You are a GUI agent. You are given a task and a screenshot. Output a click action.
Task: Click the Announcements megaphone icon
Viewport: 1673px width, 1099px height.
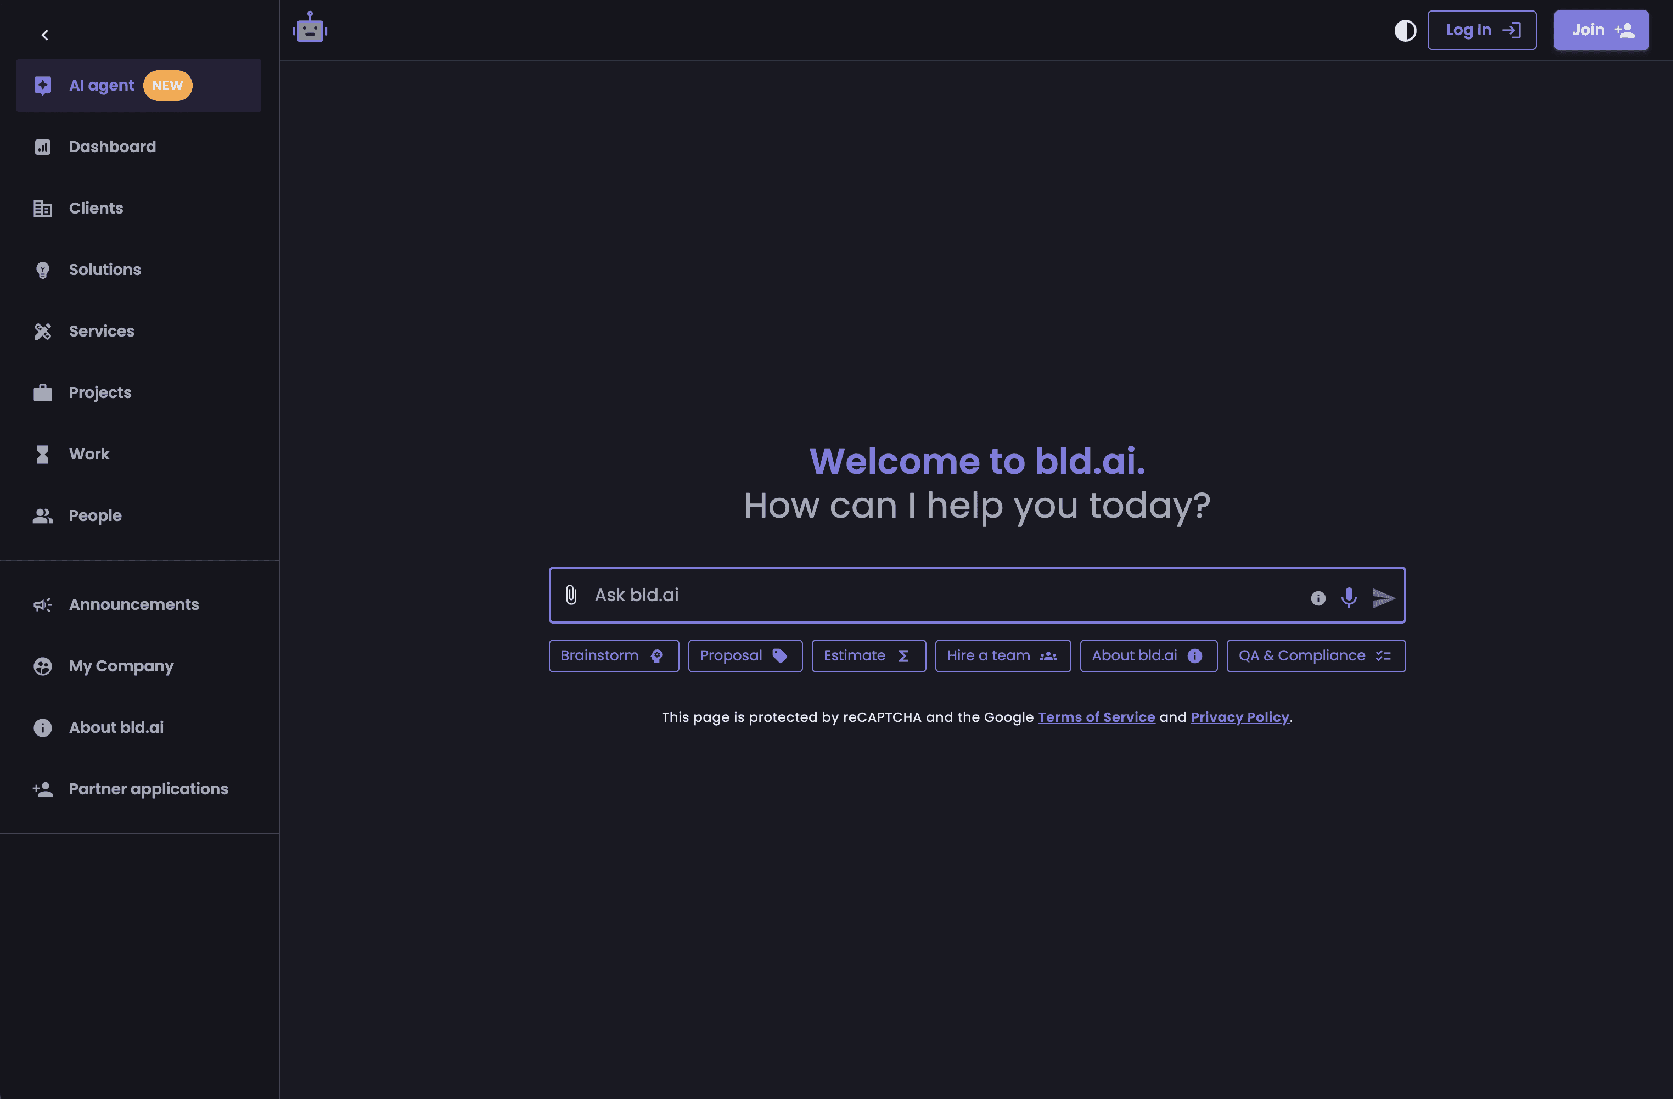[43, 605]
